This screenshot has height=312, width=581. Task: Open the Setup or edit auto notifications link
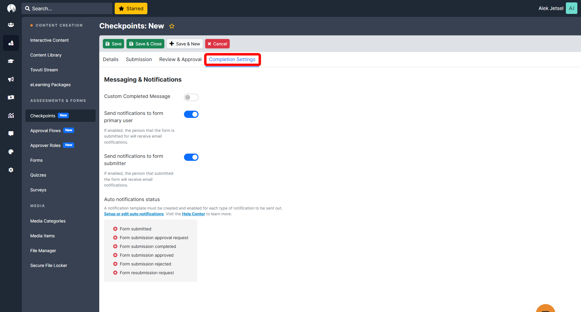(134, 214)
